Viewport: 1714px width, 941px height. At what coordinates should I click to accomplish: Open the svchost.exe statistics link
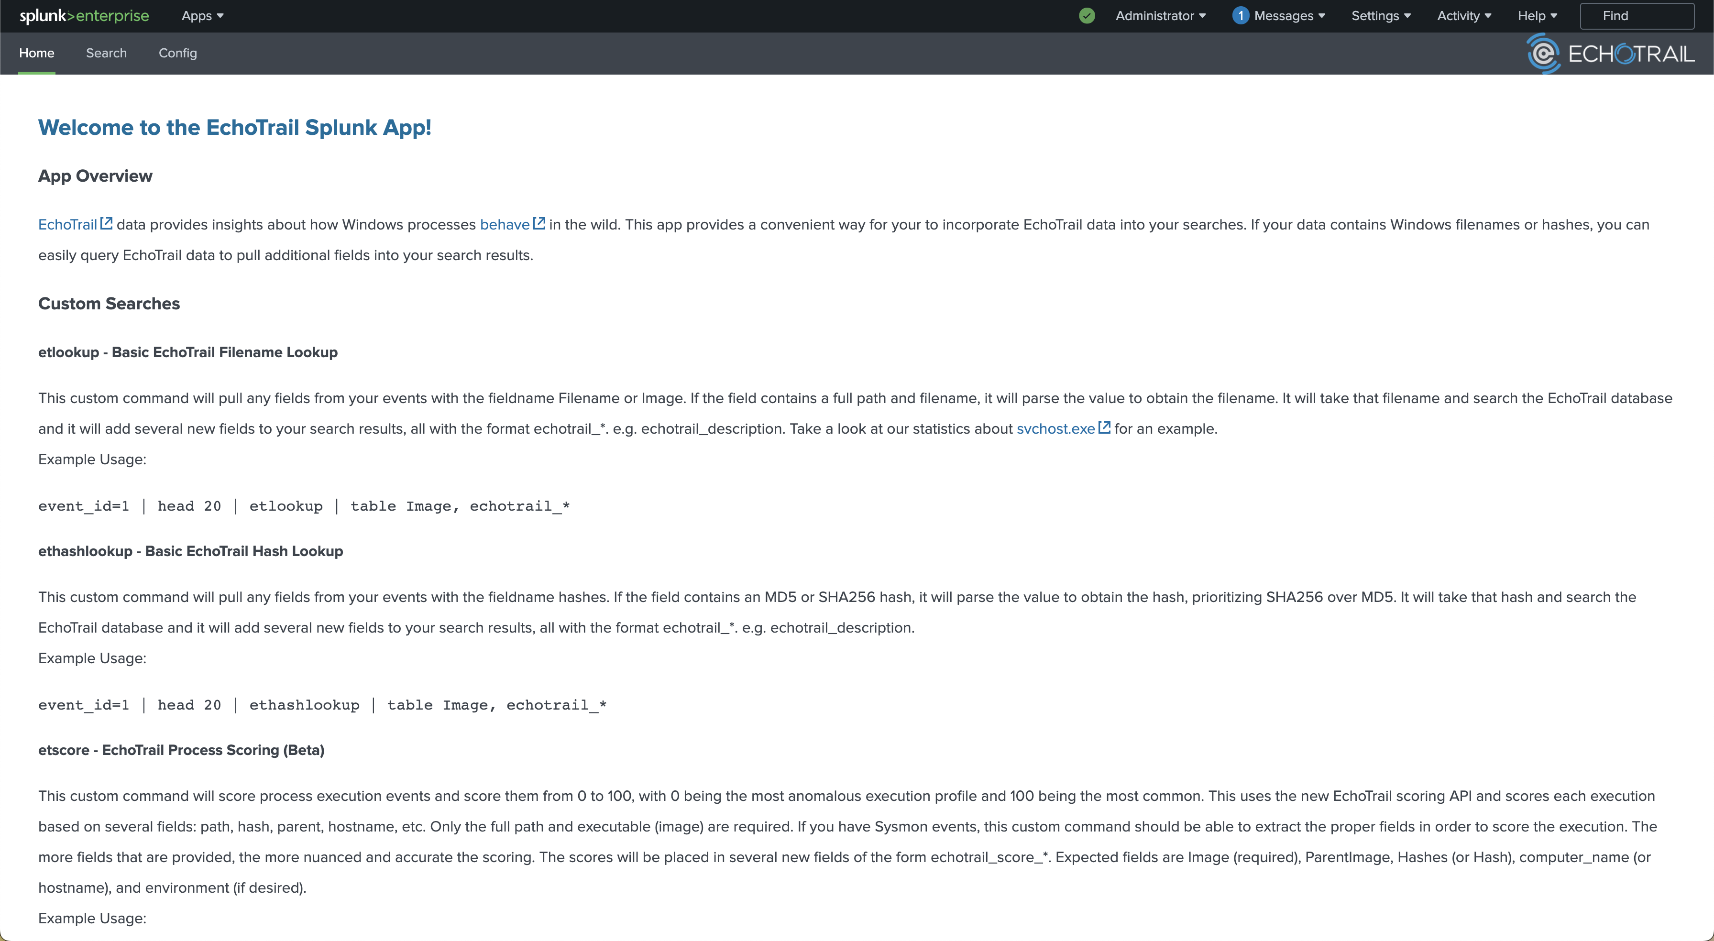pyautogui.click(x=1055, y=428)
